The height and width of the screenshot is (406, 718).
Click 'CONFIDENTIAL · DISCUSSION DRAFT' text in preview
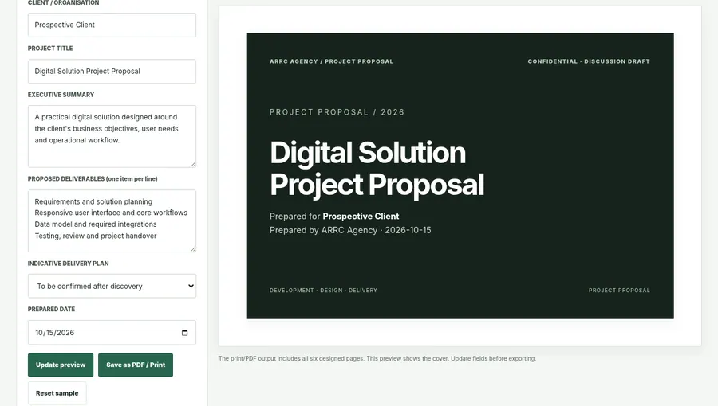click(589, 61)
